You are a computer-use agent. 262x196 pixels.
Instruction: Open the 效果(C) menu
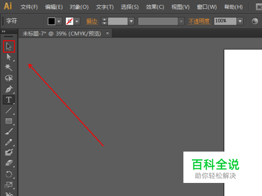click(x=155, y=7)
